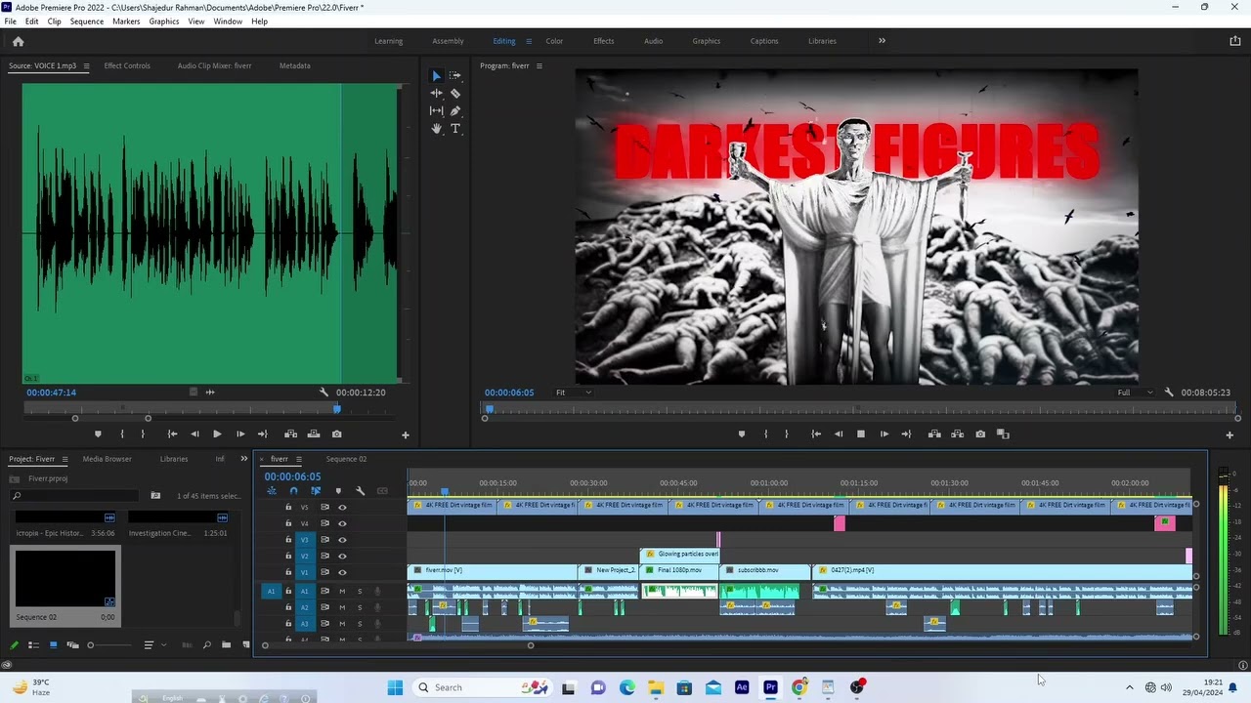Screen dimensions: 1251x703
Task: Toggle V5 track output eye
Action: pyautogui.click(x=342, y=507)
